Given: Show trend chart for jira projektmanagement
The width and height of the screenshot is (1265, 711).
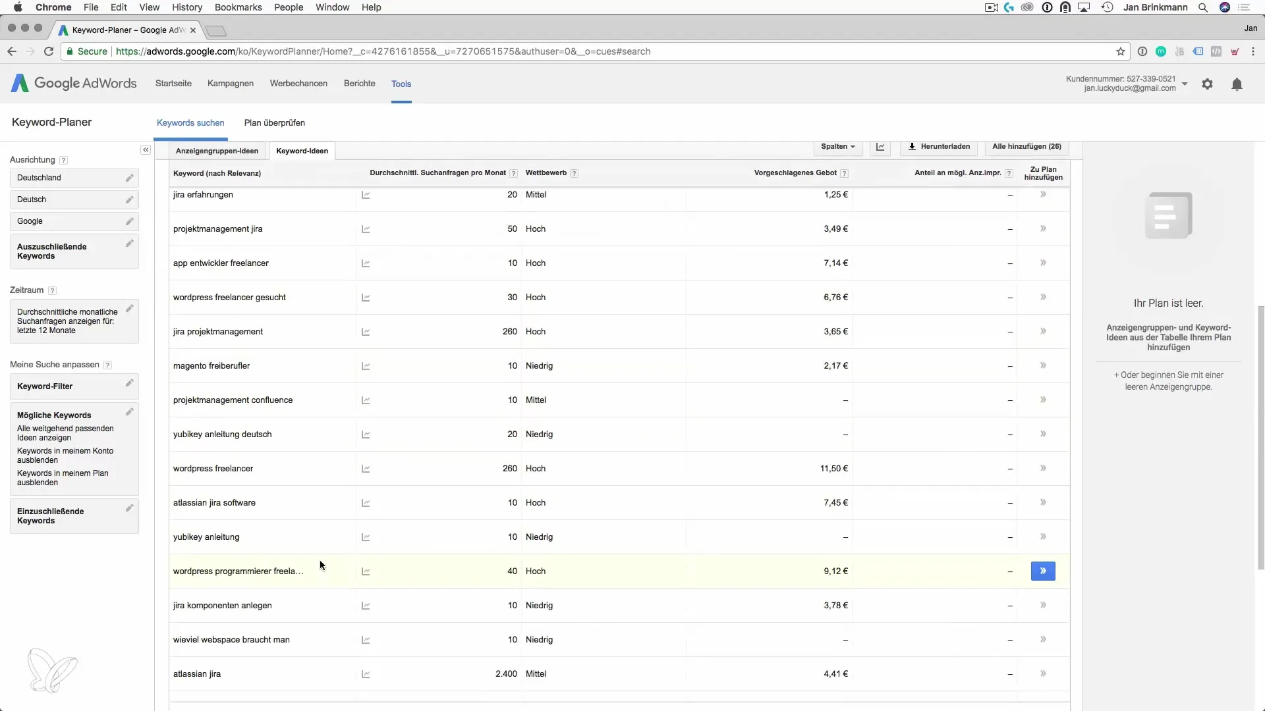Looking at the screenshot, I should pyautogui.click(x=366, y=332).
